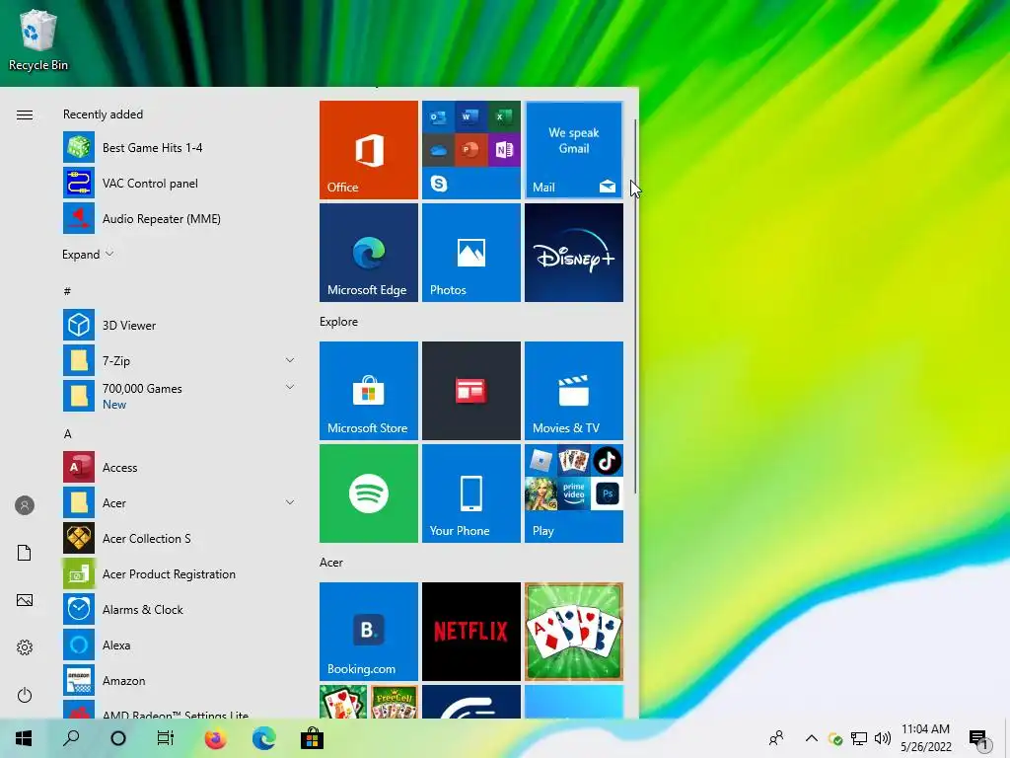Launch the Netflix tile
The height and width of the screenshot is (758, 1010).
click(470, 632)
